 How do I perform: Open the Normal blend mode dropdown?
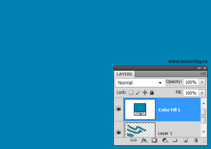pyautogui.click(x=140, y=83)
